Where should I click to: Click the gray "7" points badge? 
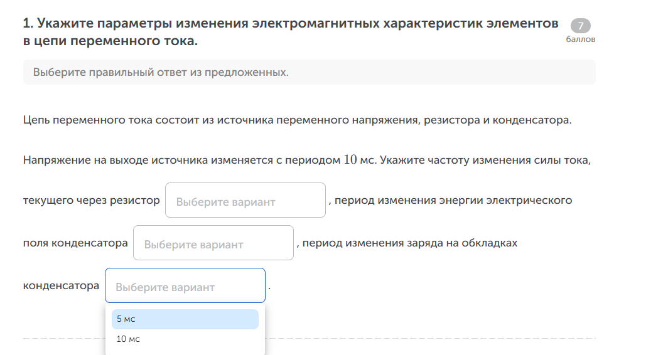[x=580, y=26]
